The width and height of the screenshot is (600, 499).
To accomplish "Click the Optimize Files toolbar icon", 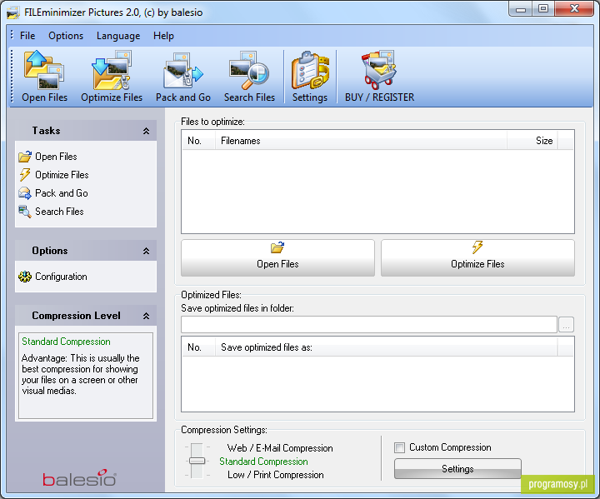I will pyautogui.click(x=112, y=70).
